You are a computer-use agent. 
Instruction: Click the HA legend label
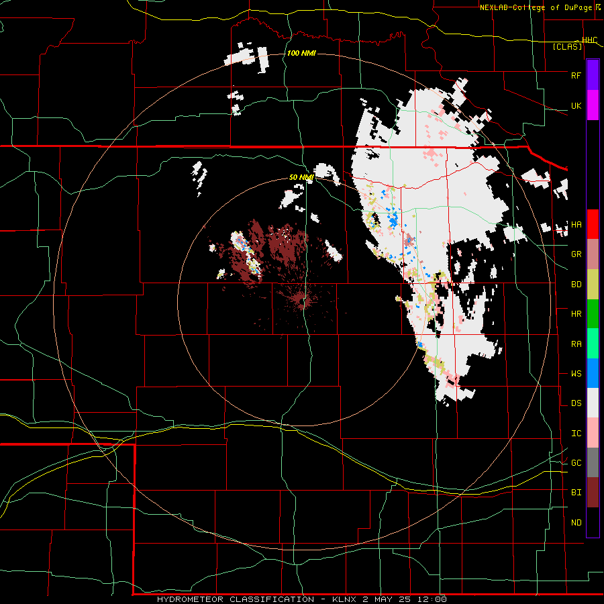coord(576,224)
